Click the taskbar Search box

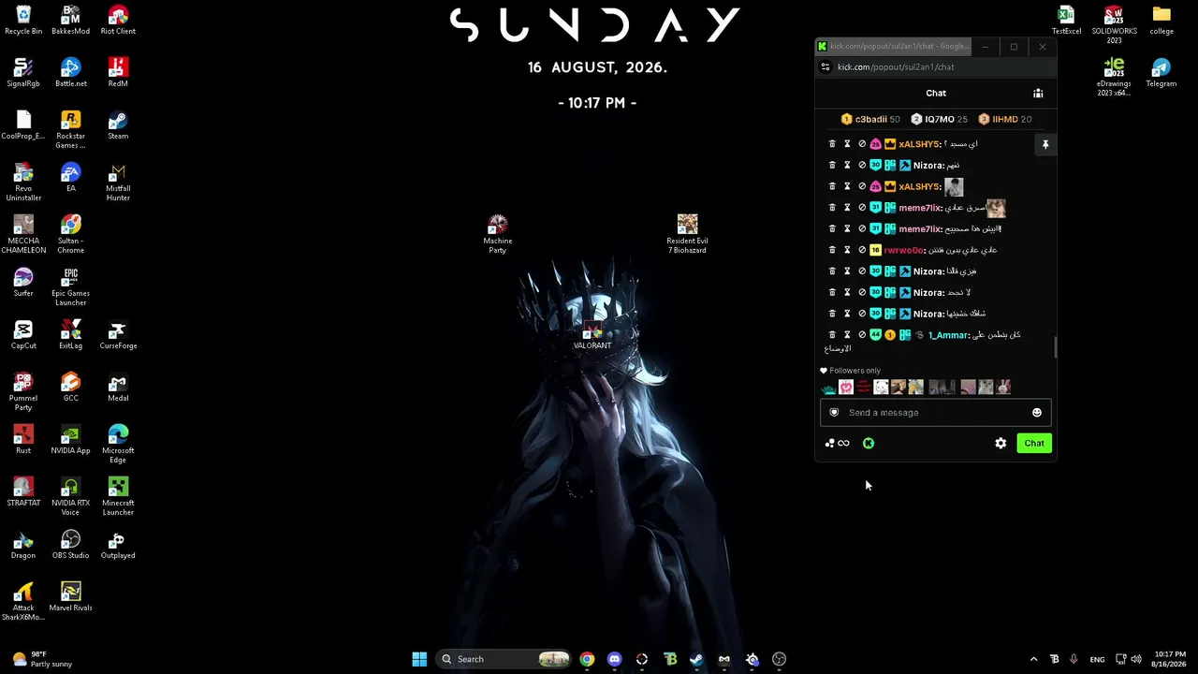tap(505, 659)
